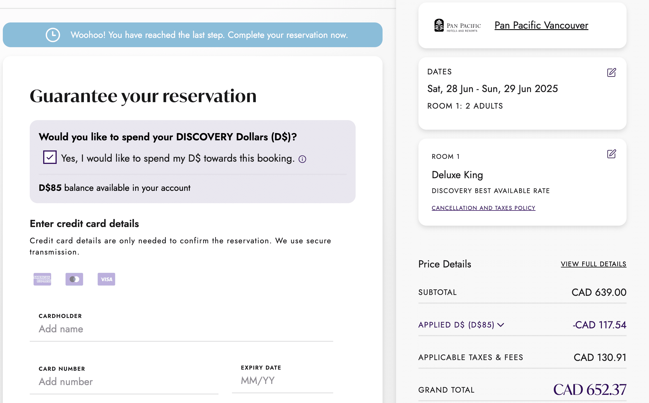Image resolution: width=649 pixels, height=403 pixels.
Task: Click the Deluxe King room name
Action: point(457,175)
